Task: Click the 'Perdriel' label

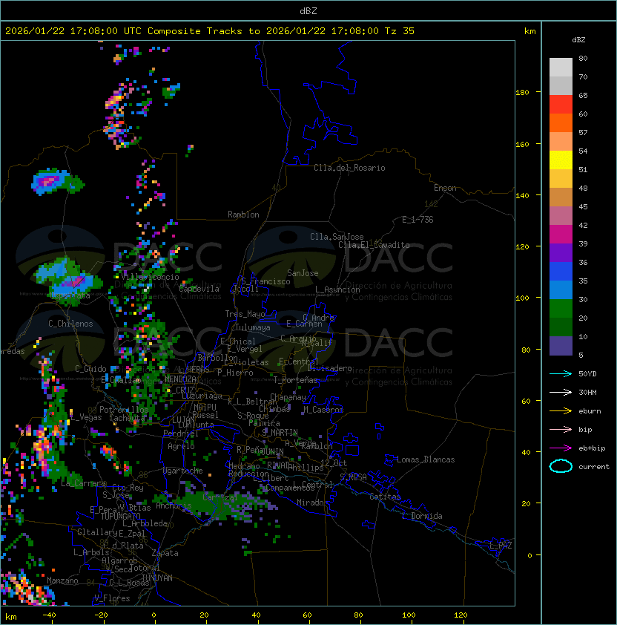Action: (181, 433)
